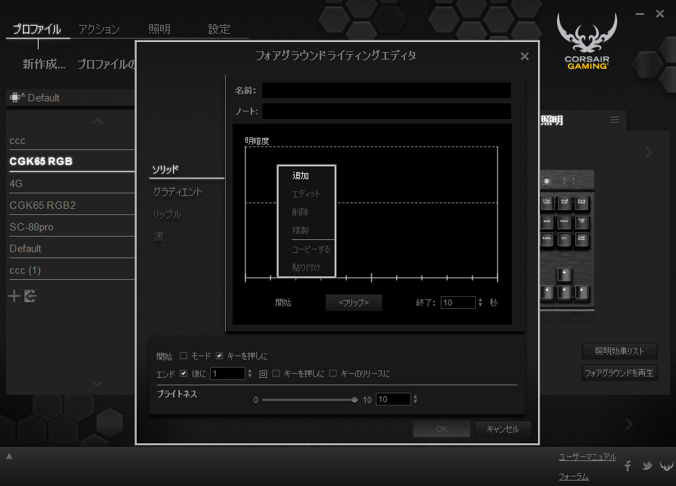Click the ブライトネス value stepper arrows
The width and height of the screenshot is (676, 486).
(x=415, y=399)
